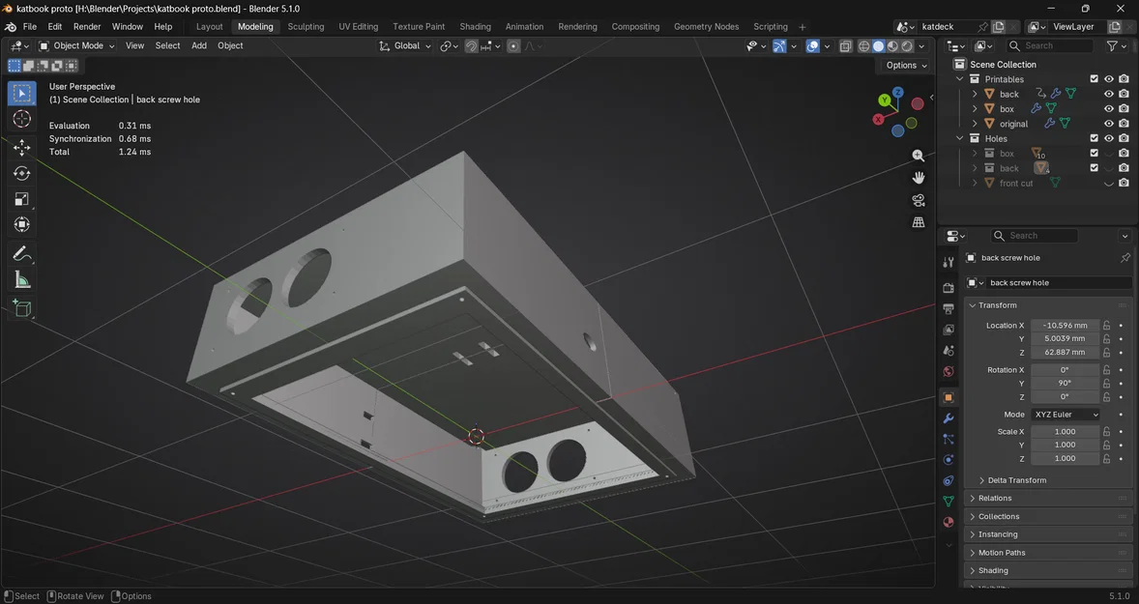This screenshot has height=604, width=1139.
Task: Collapse the Transform panel
Action: tap(1048, 305)
